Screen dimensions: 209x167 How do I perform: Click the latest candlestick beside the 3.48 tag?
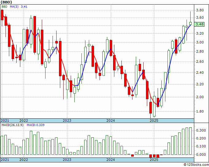[x=191, y=23]
